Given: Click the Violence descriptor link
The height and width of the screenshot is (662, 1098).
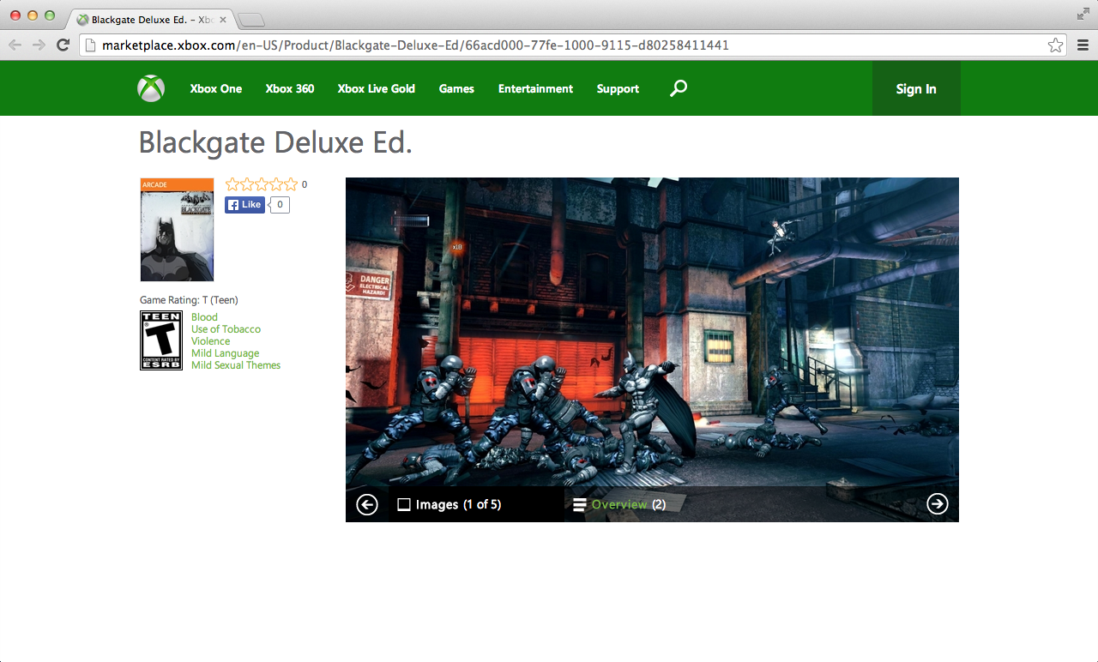Looking at the screenshot, I should [210, 341].
